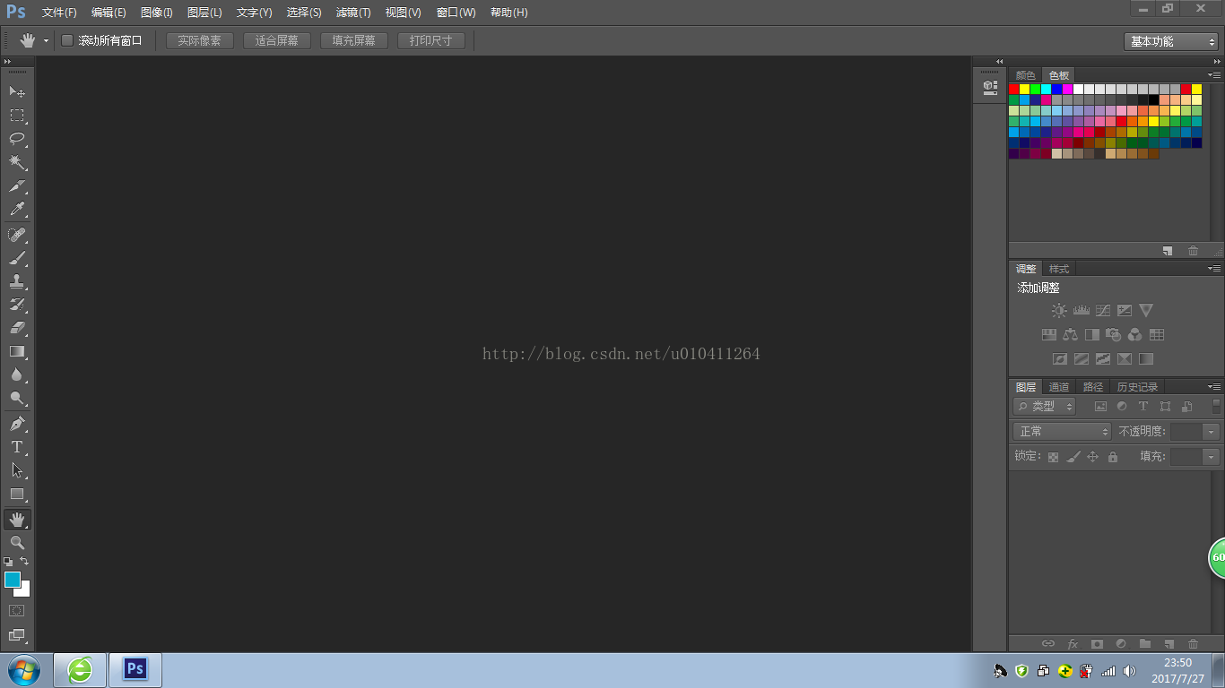Enable 滚动所有窗口 checkbox
Image resolution: width=1225 pixels, height=688 pixels.
67,40
